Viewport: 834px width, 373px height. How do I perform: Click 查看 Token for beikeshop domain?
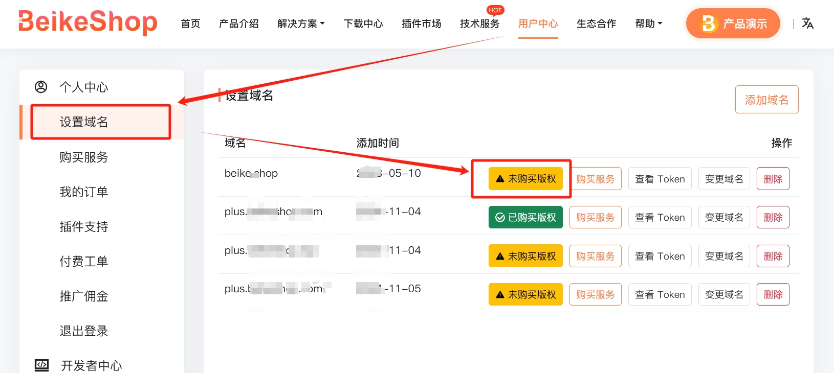pyautogui.click(x=660, y=179)
